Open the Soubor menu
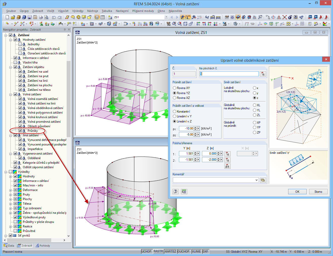 11,11
